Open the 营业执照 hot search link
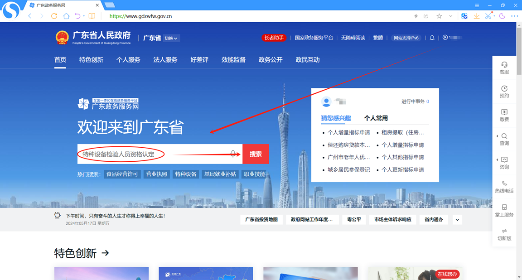 tap(156, 174)
